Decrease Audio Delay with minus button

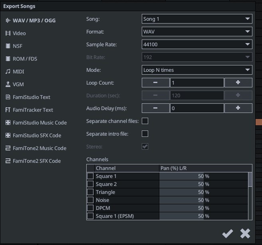[156, 108]
